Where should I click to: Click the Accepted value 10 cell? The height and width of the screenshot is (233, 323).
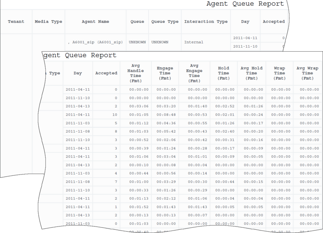pyautogui.click(x=106, y=115)
